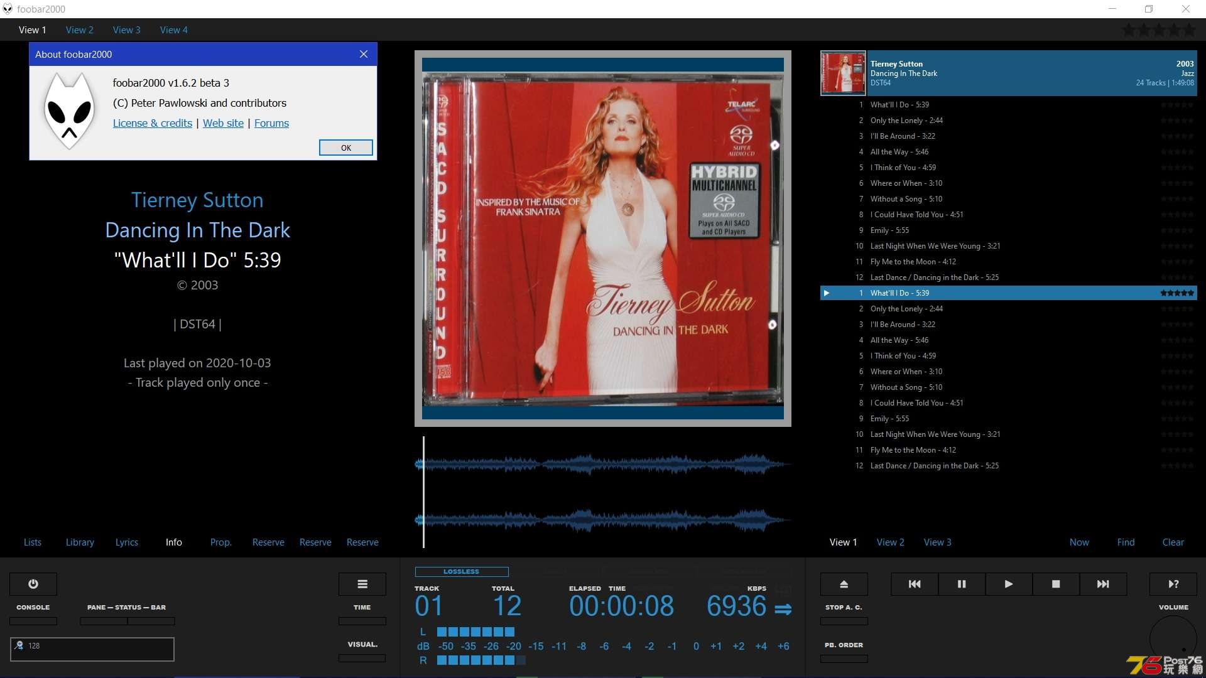
Task: Click the License & credits link
Action: pyautogui.click(x=151, y=122)
